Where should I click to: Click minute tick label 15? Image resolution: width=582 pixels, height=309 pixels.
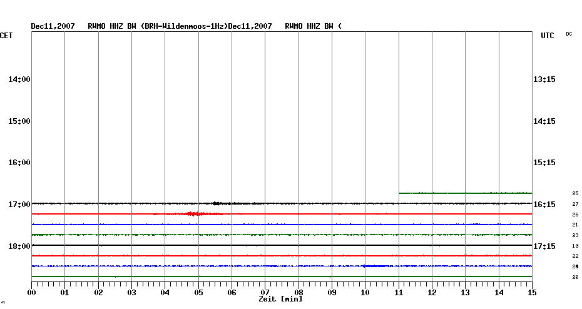point(533,292)
